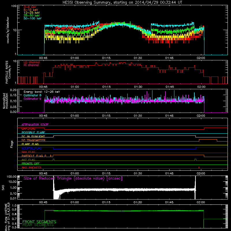
Task: Click the 0.00 modulation axis value
Action: click(x=13, y=112)
